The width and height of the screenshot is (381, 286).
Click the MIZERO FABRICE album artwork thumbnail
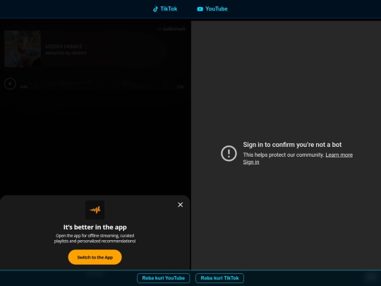[23, 49]
